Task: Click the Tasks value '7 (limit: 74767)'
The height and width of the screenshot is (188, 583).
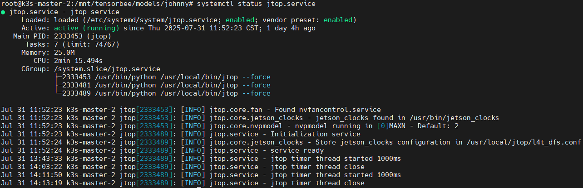Action: (x=87, y=44)
